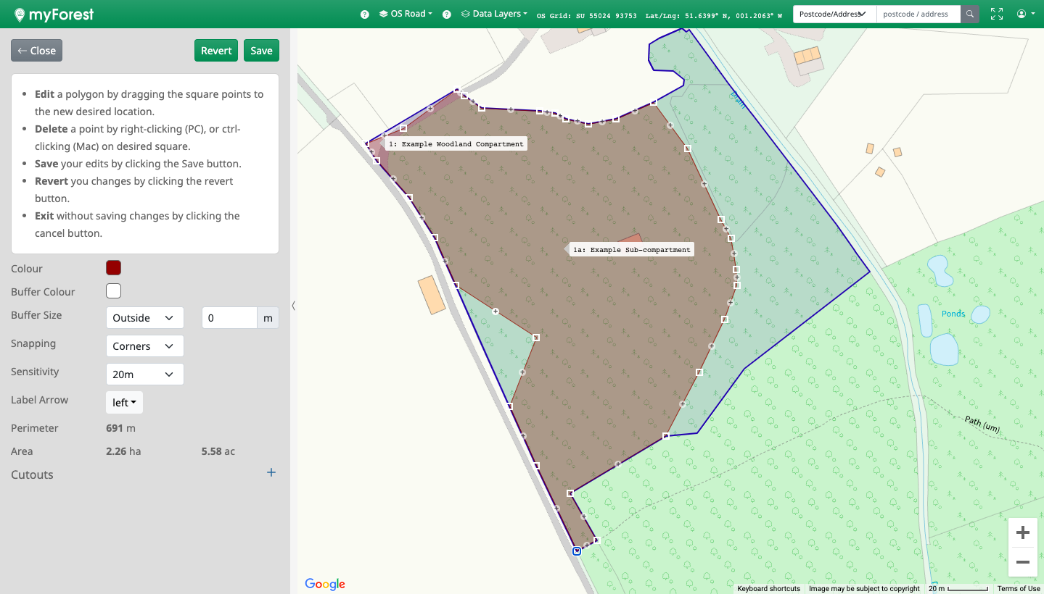The height and width of the screenshot is (594, 1044).
Task: Open the Snapping Corners dropdown
Action: point(144,346)
